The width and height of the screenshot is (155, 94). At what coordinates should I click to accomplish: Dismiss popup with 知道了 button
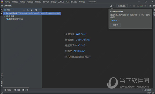(x=115, y=25)
